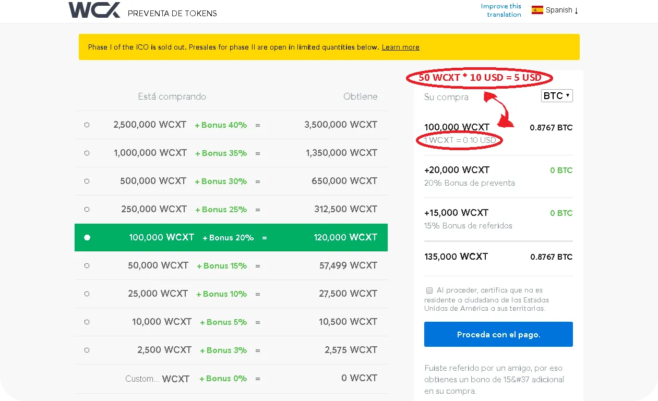Click the +Bonus 40% label
The width and height of the screenshot is (658, 401).
221,125
